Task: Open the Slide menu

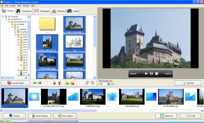Action: click(19, 6)
